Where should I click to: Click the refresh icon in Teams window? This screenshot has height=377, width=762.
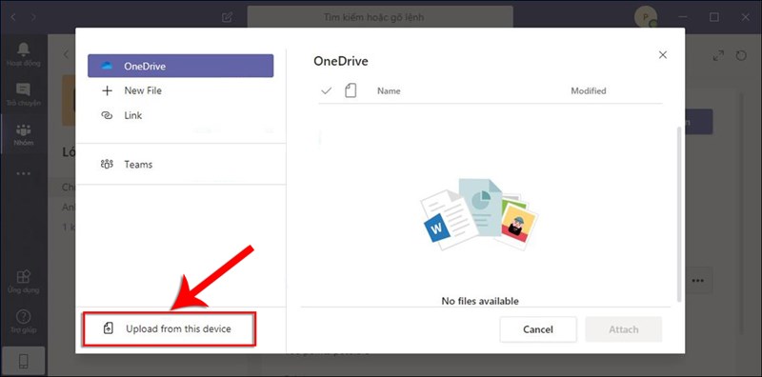point(741,56)
